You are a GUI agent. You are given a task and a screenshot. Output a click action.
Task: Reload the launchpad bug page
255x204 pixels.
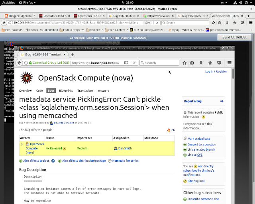[x=134, y=63]
